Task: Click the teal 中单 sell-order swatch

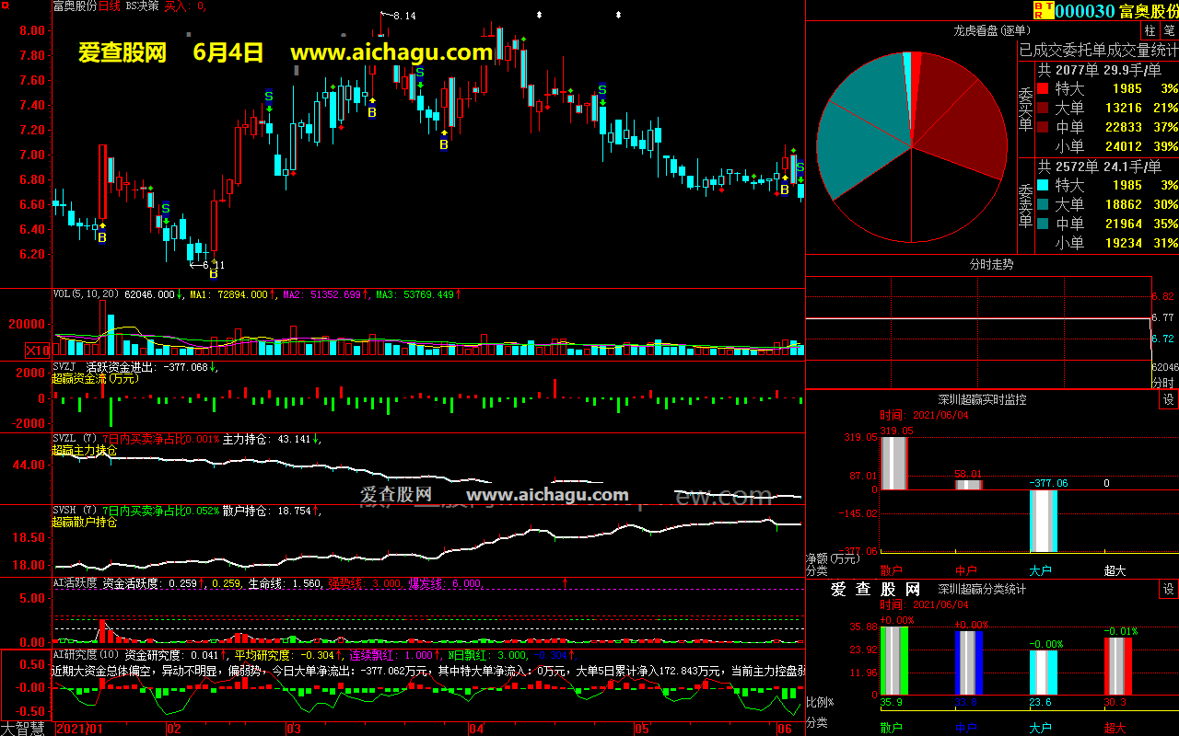Action: click(x=1043, y=224)
